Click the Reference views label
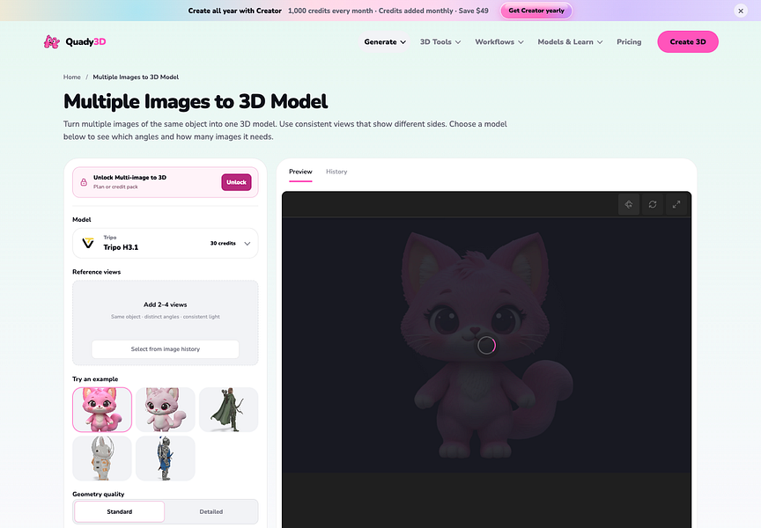Viewport: 761px width, 528px height. (x=97, y=272)
